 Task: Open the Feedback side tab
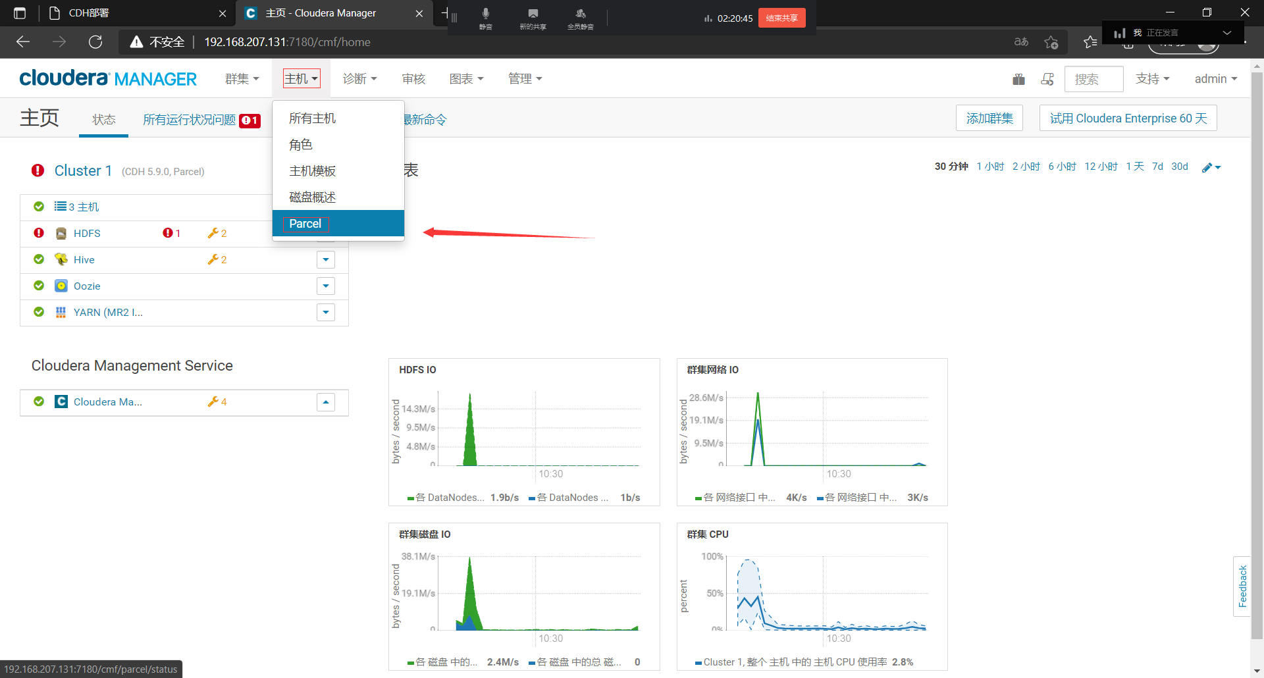click(1242, 587)
